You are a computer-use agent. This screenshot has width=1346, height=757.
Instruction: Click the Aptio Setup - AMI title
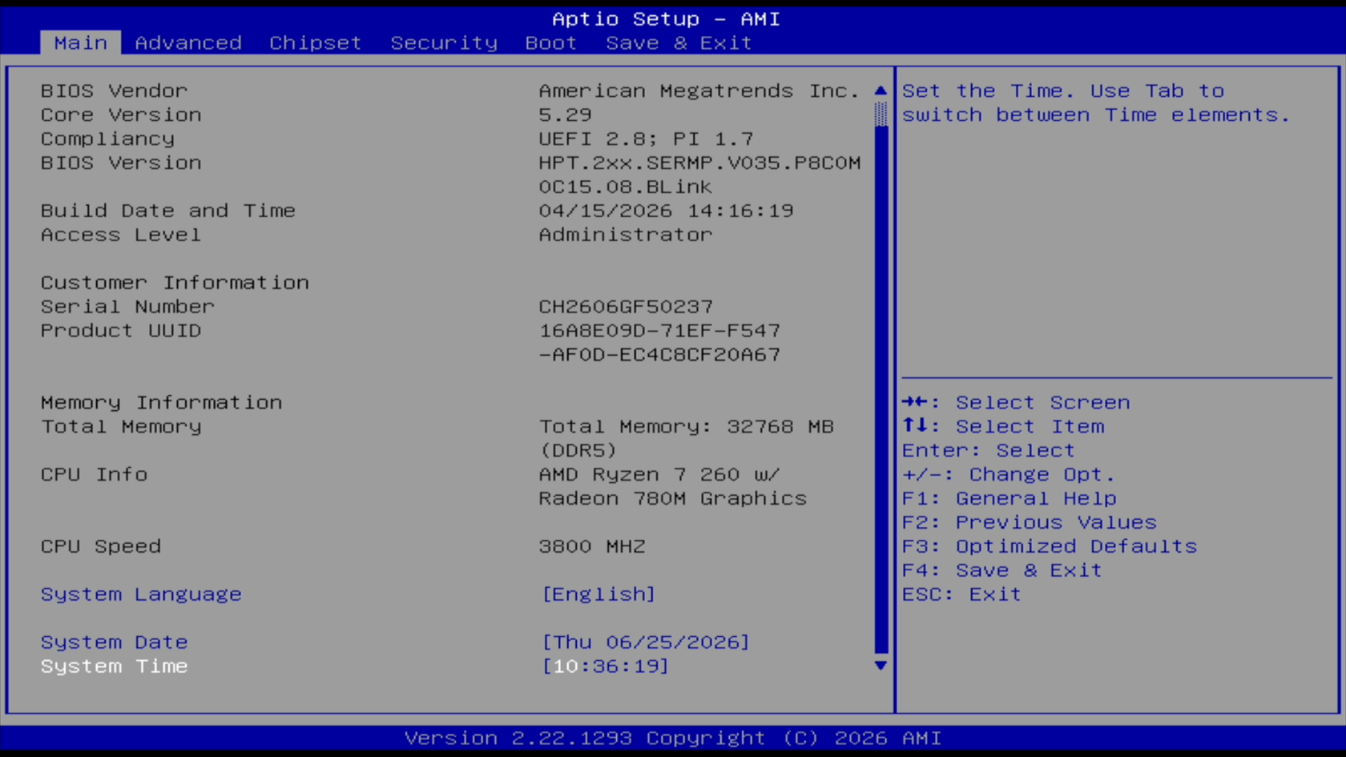tap(666, 18)
